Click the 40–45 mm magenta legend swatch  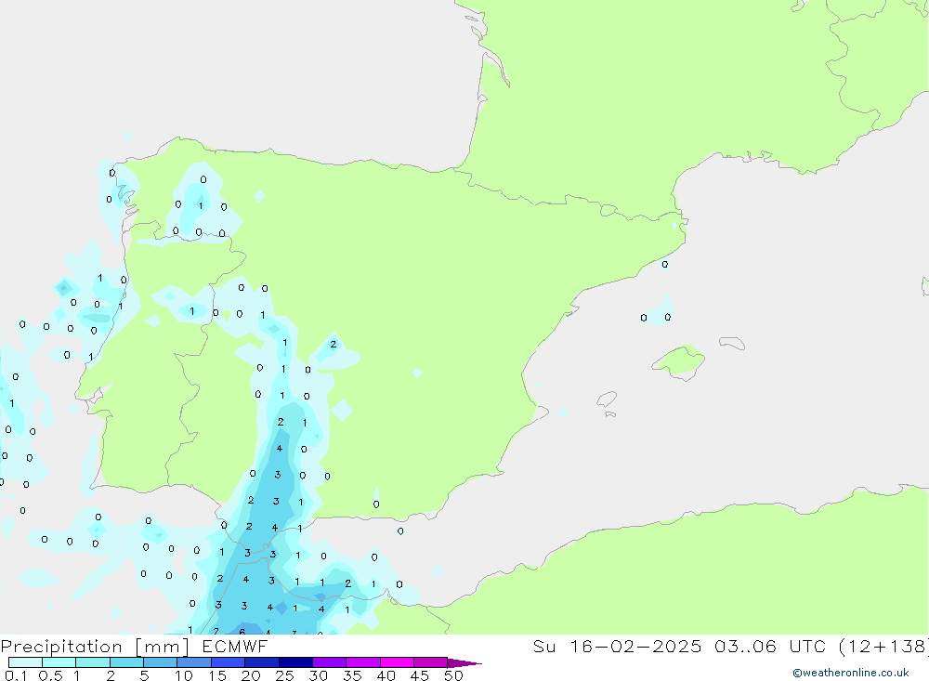(397, 662)
